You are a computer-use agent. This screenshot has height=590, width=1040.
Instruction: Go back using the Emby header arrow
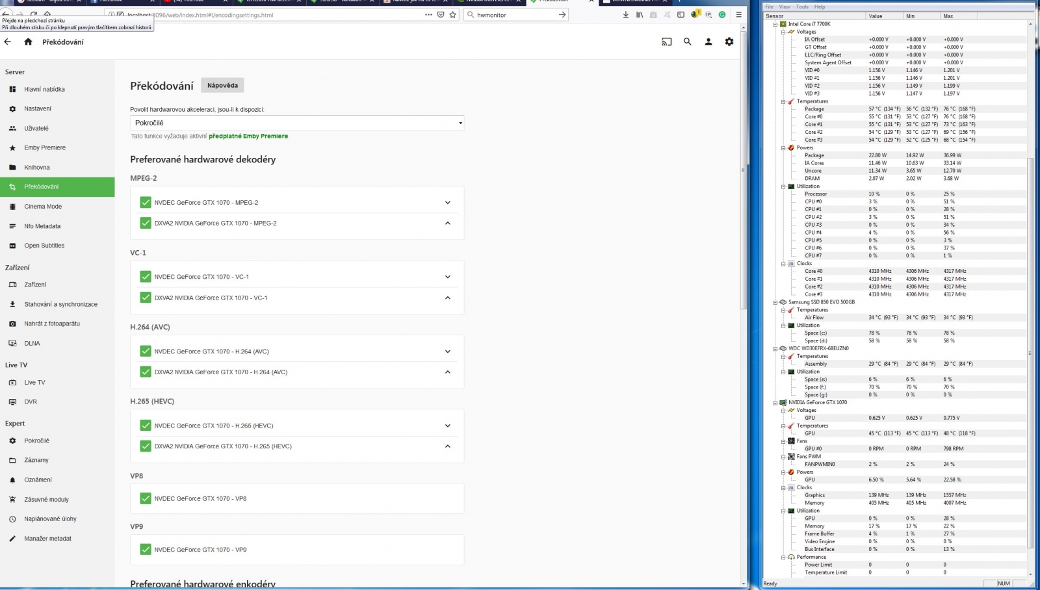[8, 42]
